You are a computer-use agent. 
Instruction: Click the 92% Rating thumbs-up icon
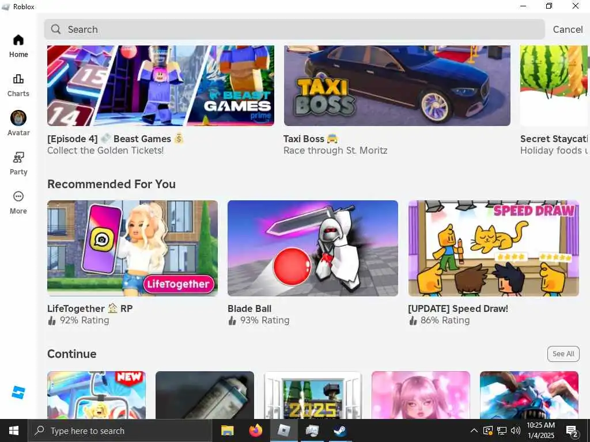click(52, 320)
